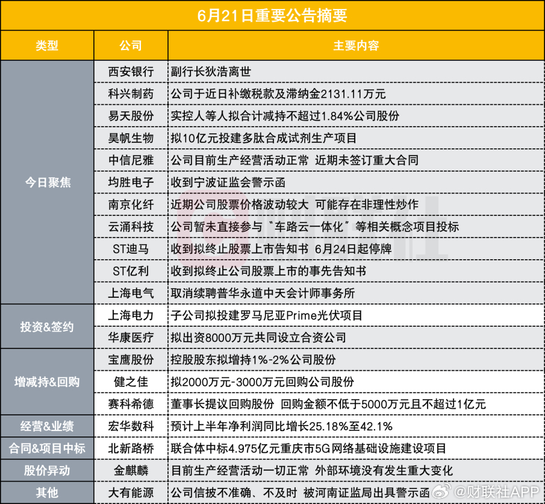Click the "今日聚焦" category cell
Viewport: 545px width, 504px height.
tap(47, 183)
